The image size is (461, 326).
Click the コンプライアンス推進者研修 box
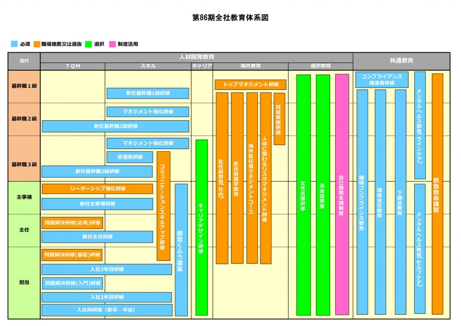click(382, 80)
